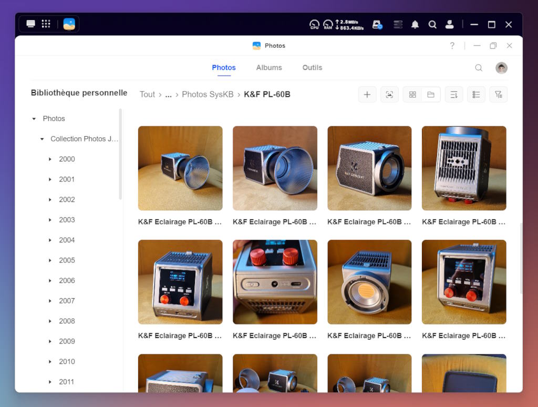Collapse Collection Photos J… node

click(x=42, y=139)
